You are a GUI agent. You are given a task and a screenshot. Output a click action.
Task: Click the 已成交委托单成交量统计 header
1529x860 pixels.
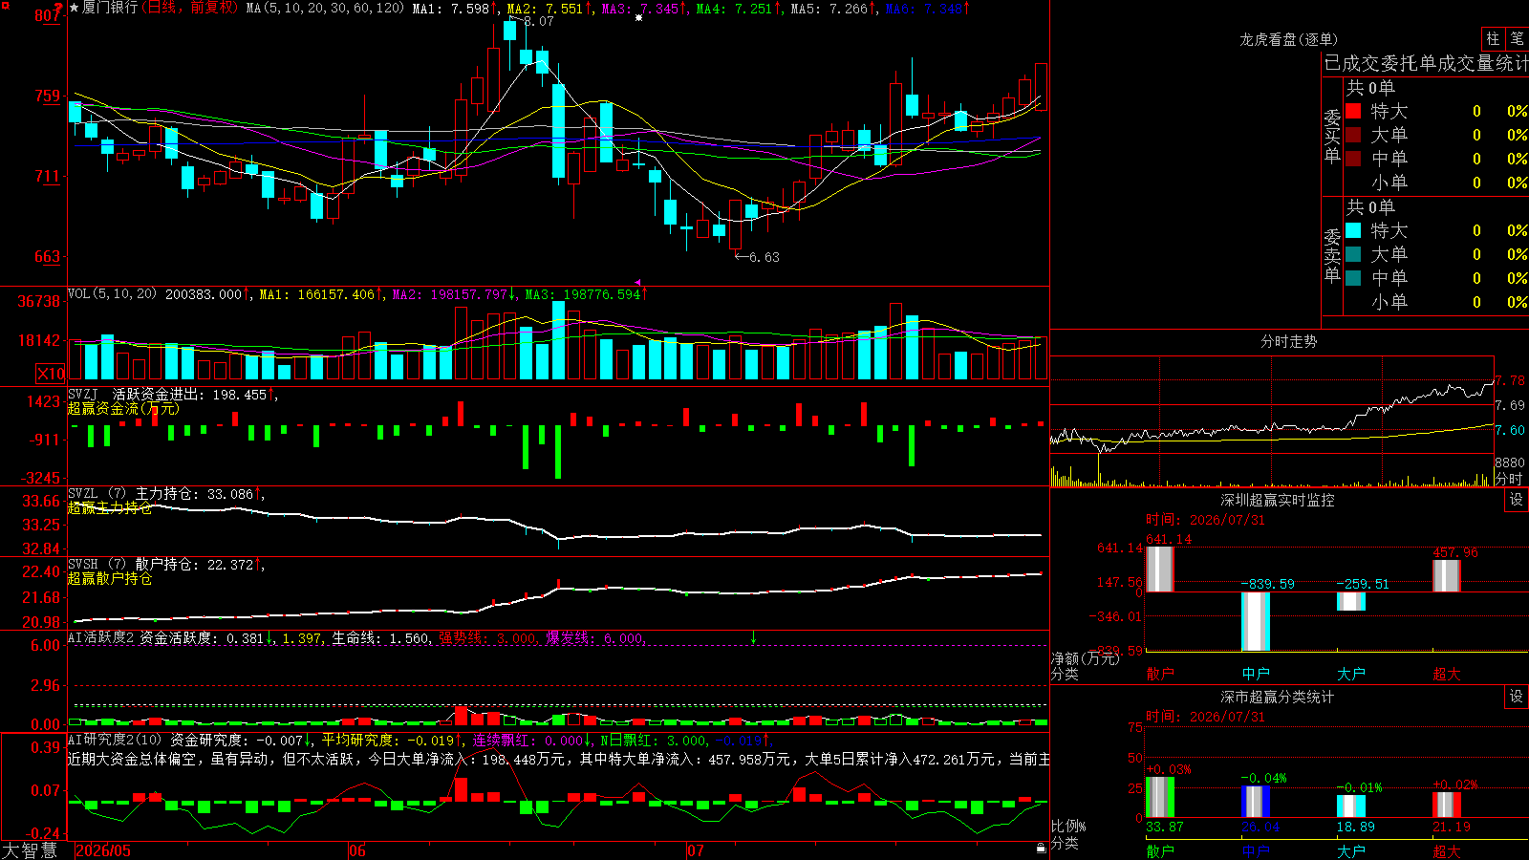pos(1426,63)
